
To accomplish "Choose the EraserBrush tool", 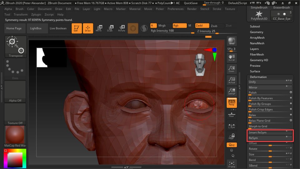I will point(282,7).
